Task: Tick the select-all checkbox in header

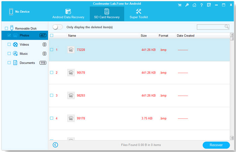Action: pyautogui.click(x=52, y=35)
